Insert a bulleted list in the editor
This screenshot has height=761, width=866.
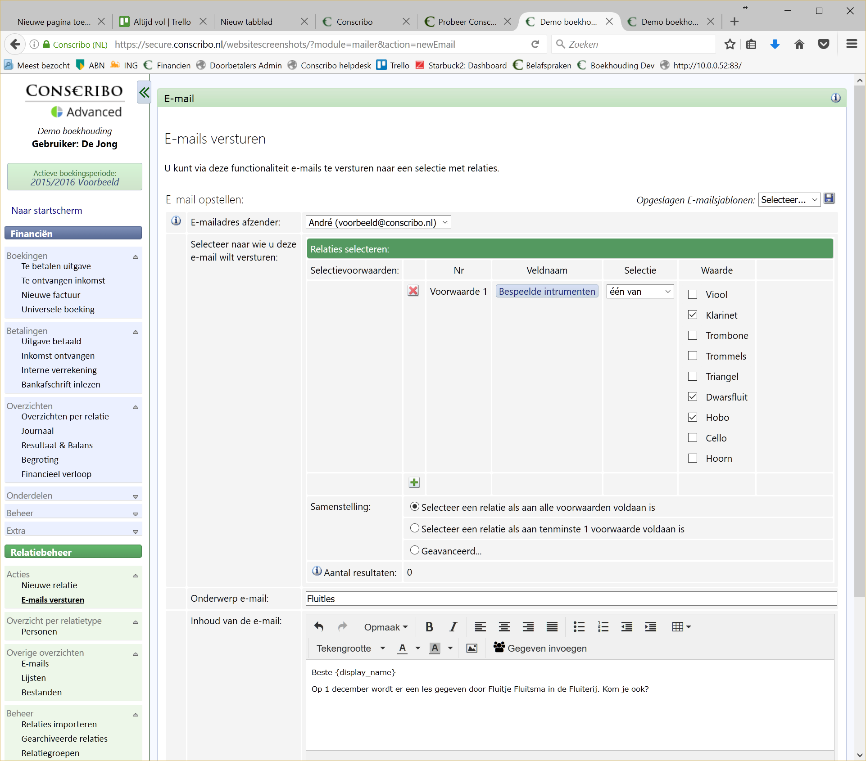coord(579,626)
